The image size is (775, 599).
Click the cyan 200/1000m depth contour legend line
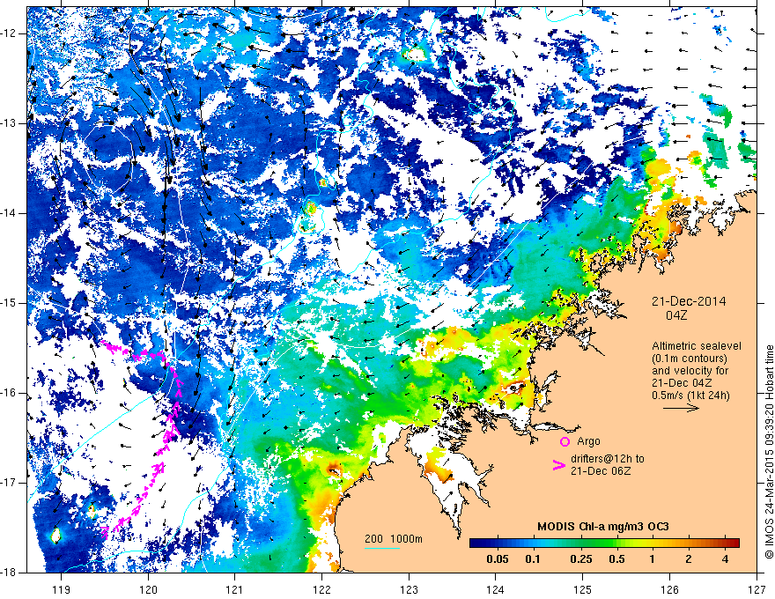(x=382, y=548)
